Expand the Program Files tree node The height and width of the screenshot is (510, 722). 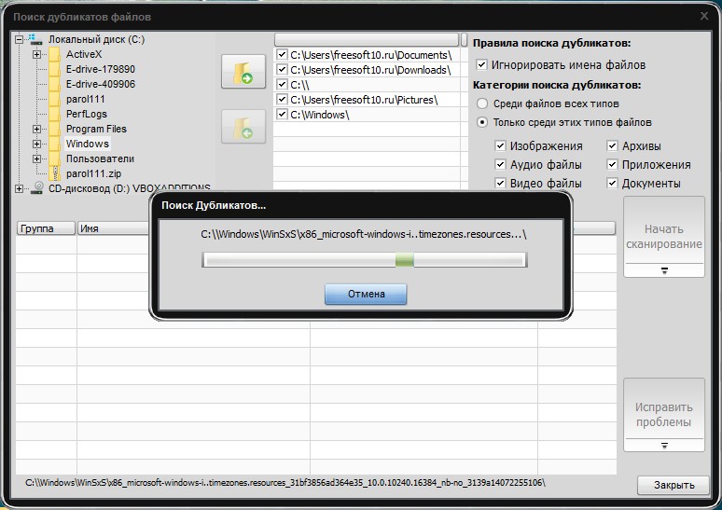(36, 129)
